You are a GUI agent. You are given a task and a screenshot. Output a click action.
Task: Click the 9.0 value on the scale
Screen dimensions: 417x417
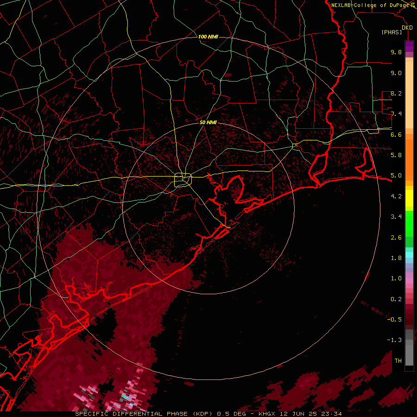pyautogui.click(x=396, y=73)
